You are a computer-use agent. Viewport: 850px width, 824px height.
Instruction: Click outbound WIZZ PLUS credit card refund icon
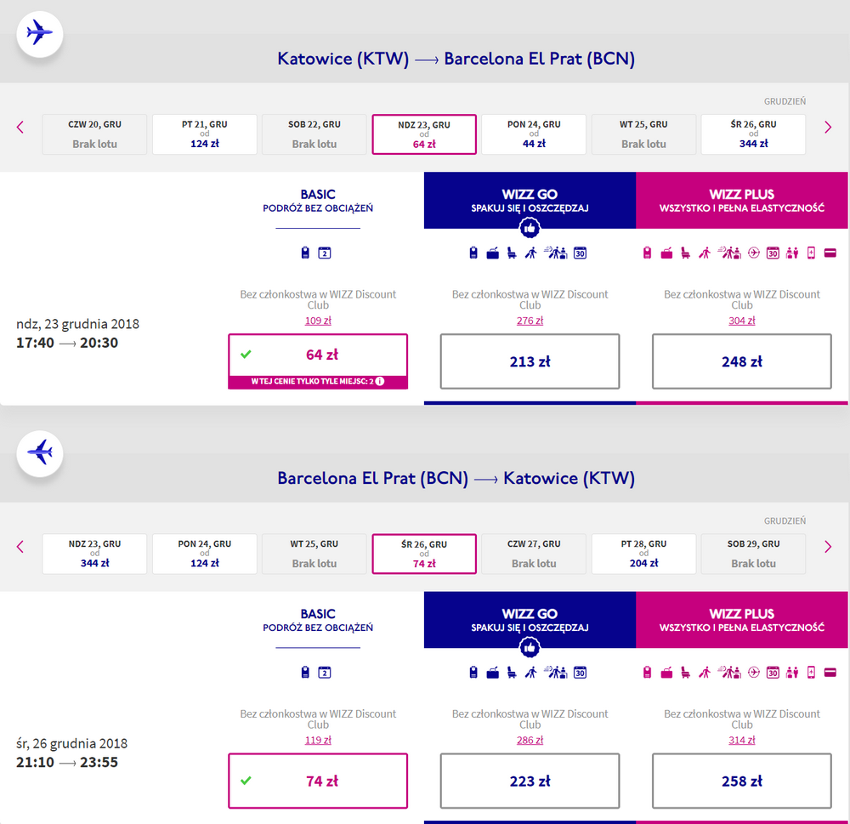pos(830,253)
